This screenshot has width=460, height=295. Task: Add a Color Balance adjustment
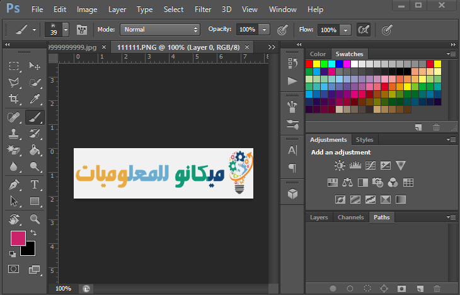coord(347,183)
